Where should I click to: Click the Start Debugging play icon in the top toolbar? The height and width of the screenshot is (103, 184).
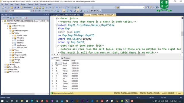(78, 7)
